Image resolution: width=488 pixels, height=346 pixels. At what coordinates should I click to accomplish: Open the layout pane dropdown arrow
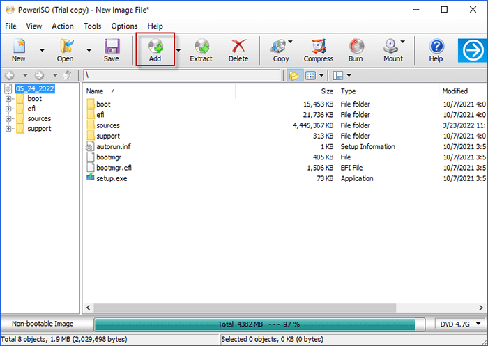coord(349,76)
